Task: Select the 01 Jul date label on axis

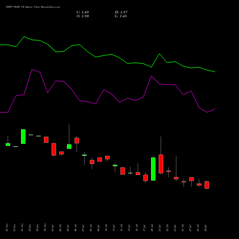Action: pos(53,228)
